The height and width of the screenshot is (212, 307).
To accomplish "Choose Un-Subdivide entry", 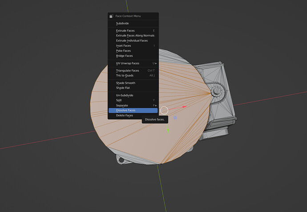I will [x=133, y=95].
